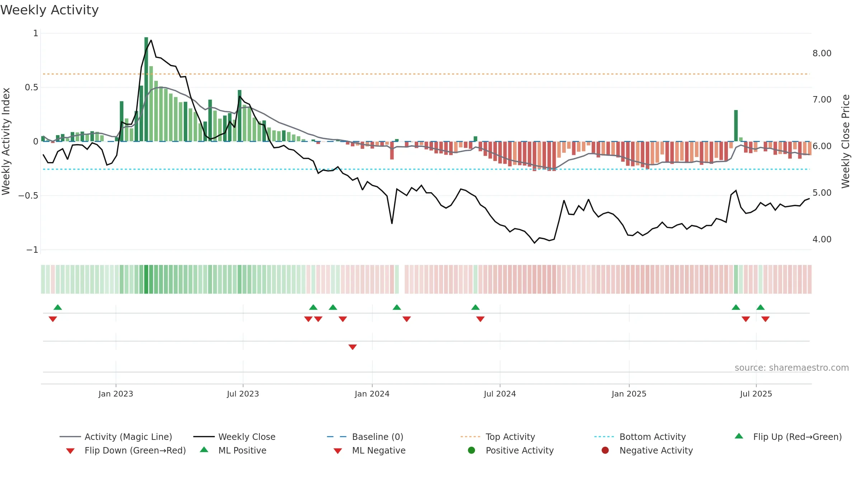Click the 0.5 activity axis tick

pyautogui.click(x=32, y=87)
